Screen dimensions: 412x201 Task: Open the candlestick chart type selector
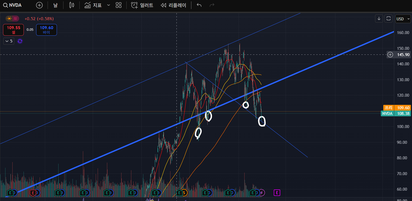72,5
